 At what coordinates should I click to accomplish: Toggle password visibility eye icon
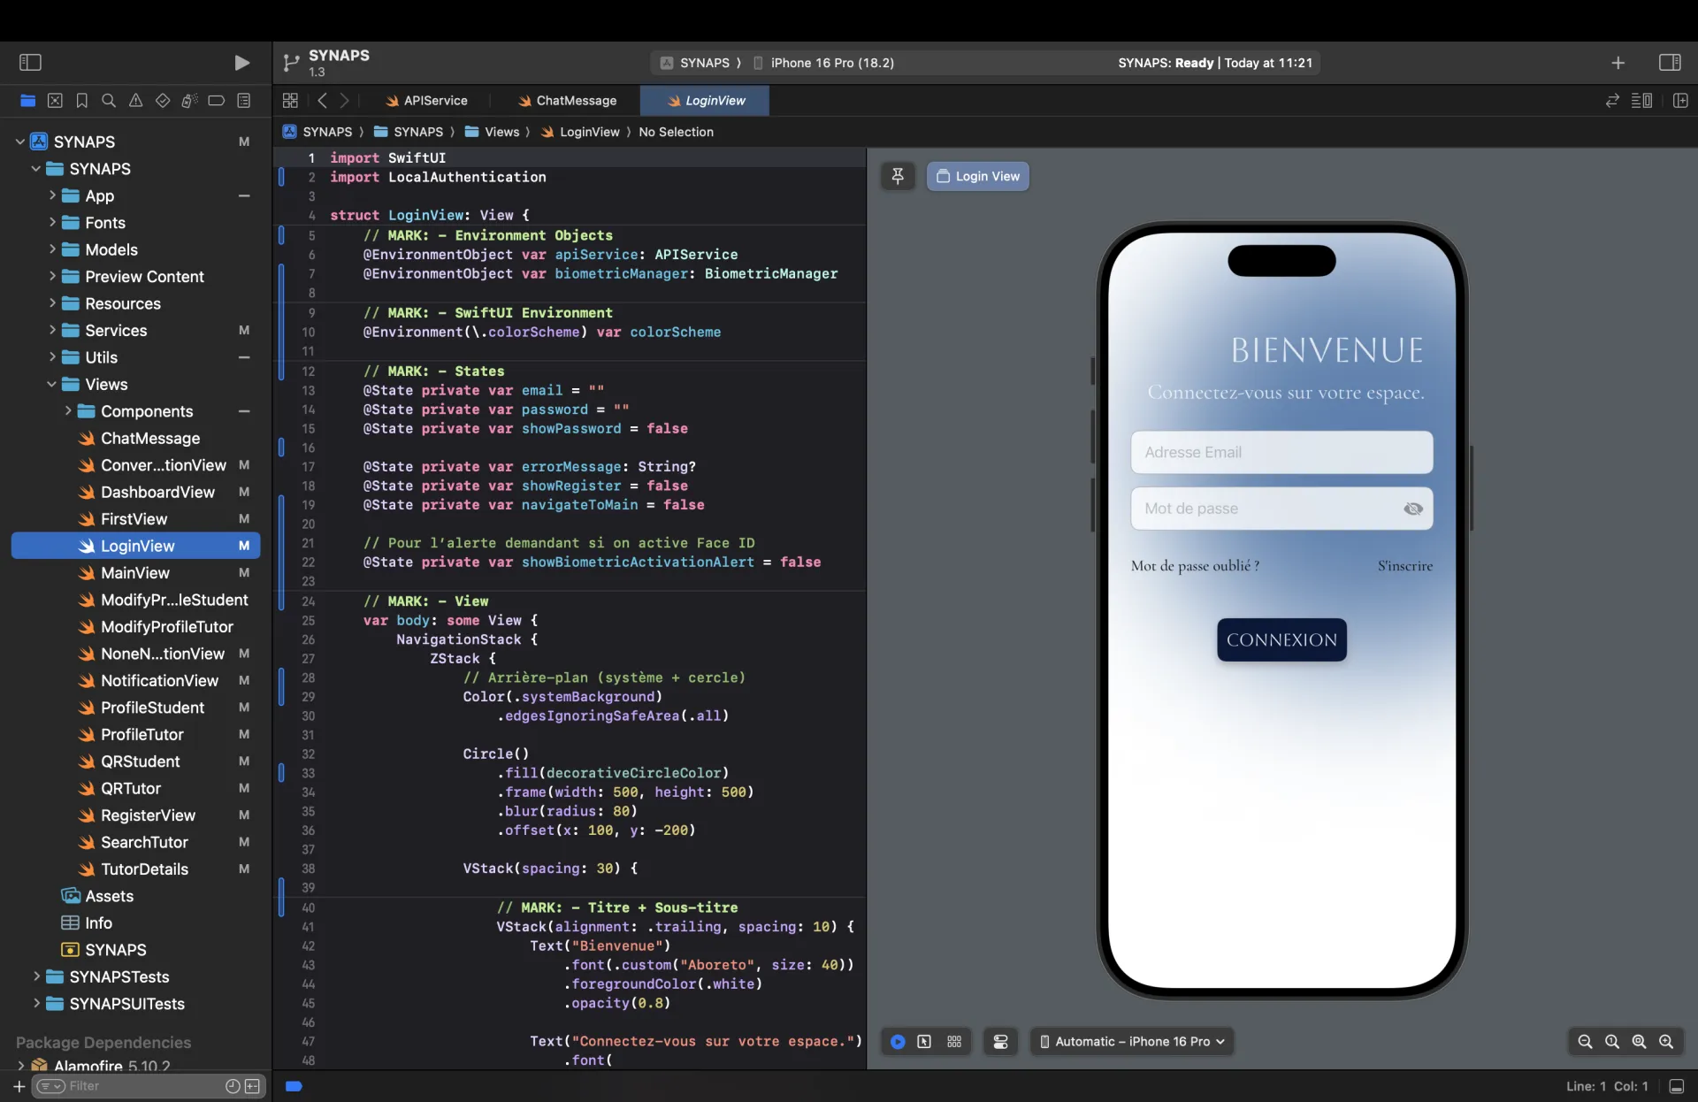point(1413,509)
